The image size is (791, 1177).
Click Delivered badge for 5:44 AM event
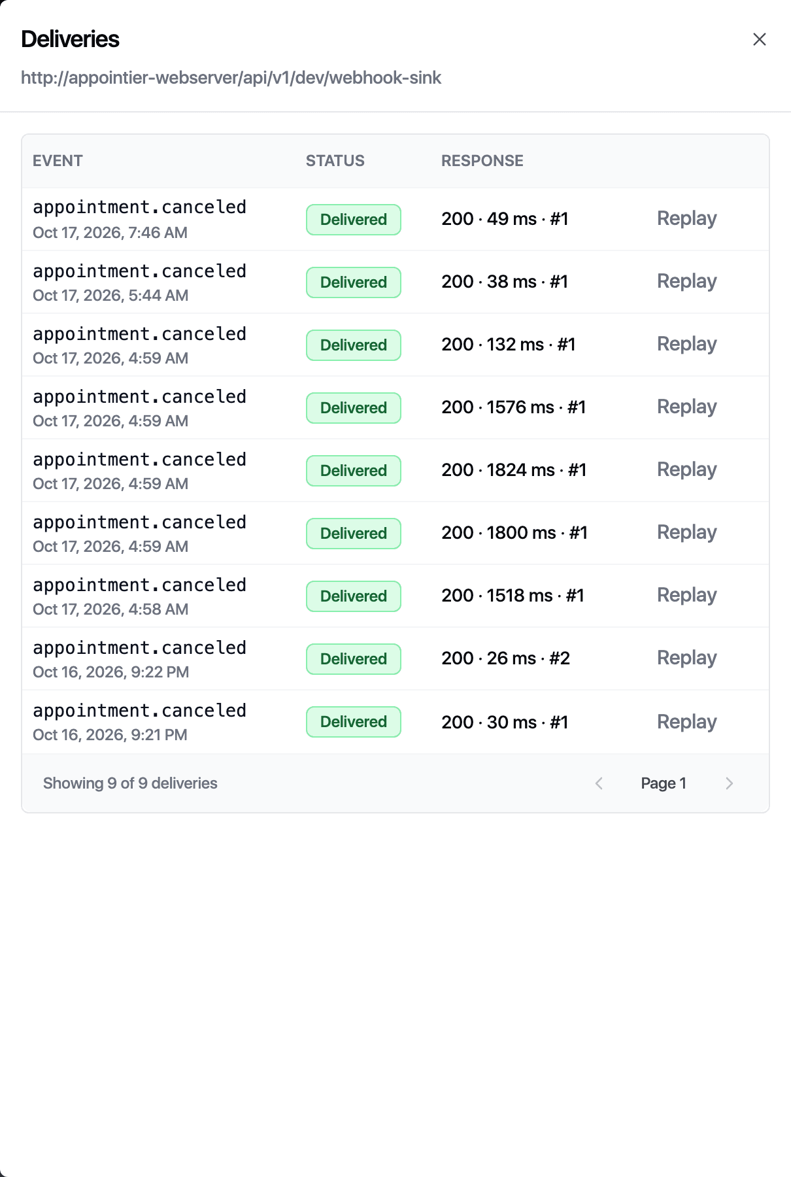(x=354, y=282)
